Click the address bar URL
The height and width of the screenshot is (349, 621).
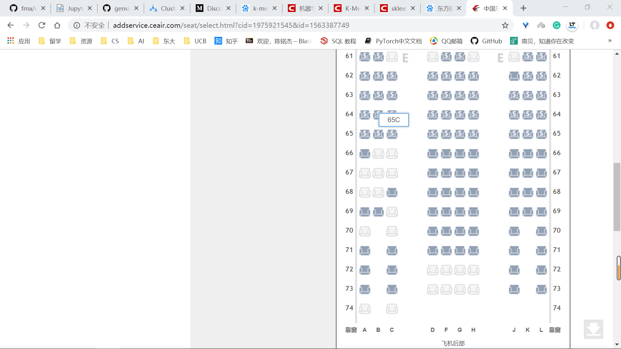pyautogui.click(x=231, y=25)
